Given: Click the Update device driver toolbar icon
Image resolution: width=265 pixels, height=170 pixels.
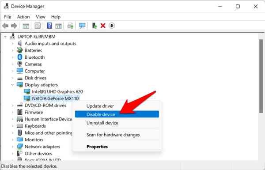Looking at the screenshot, I should point(95,26).
